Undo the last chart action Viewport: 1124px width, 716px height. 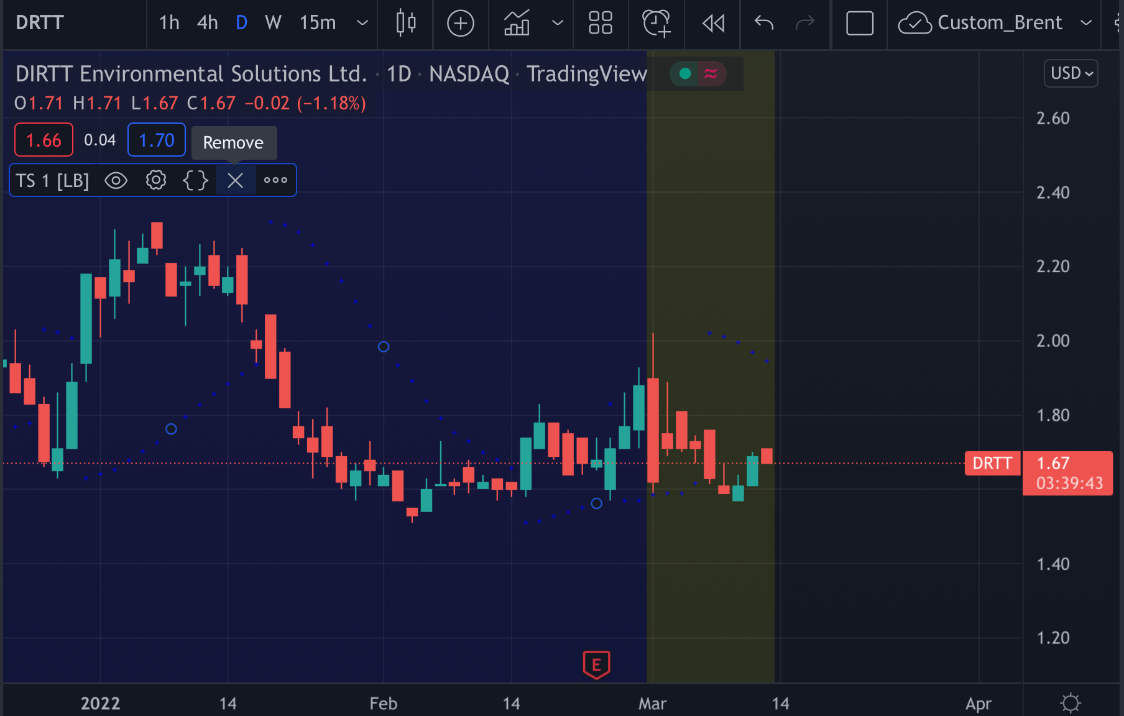point(764,23)
